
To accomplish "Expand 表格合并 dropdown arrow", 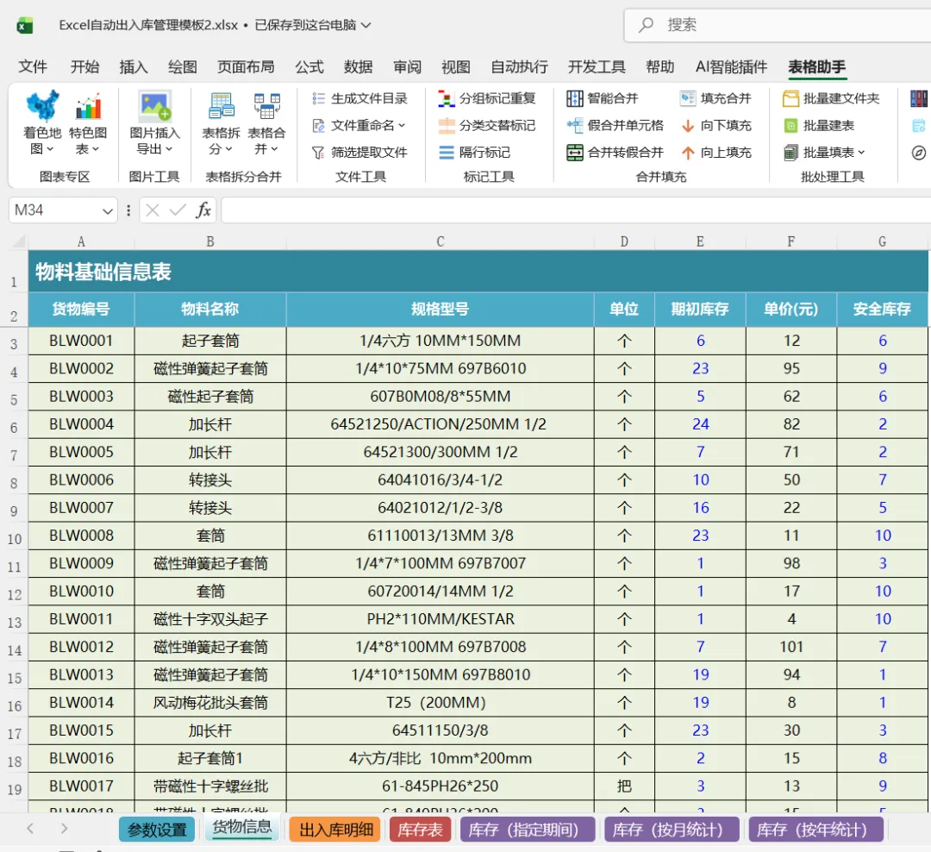I will pyautogui.click(x=274, y=148).
